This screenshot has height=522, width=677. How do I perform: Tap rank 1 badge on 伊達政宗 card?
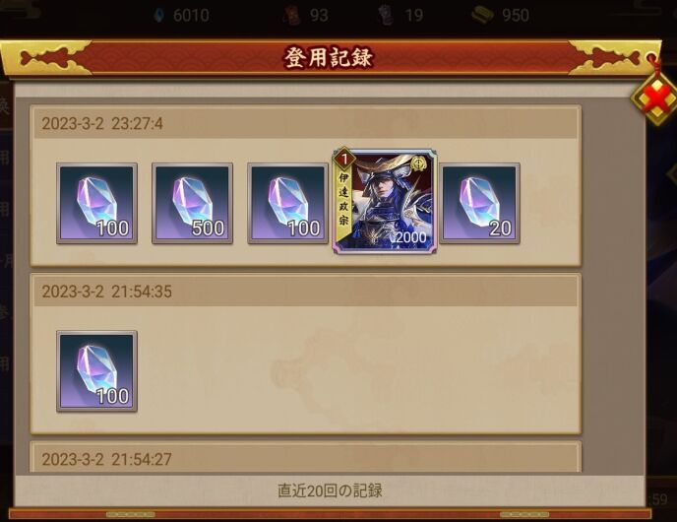pyautogui.click(x=344, y=160)
